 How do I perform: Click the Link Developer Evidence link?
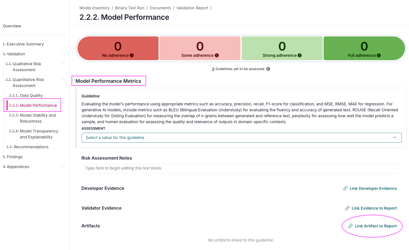(x=373, y=188)
